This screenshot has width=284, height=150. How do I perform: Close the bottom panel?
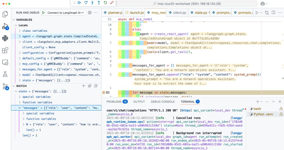click(x=280, y=102)
